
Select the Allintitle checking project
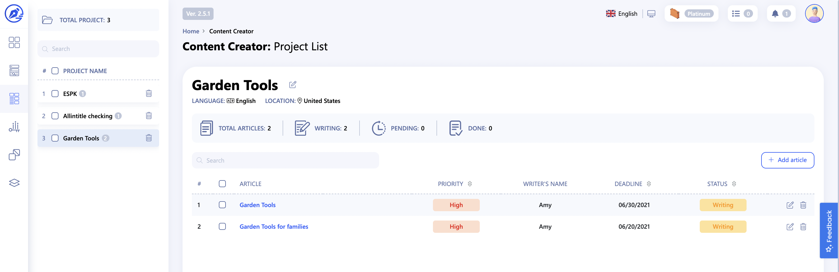pyautogui.click(x=87, y=116)
